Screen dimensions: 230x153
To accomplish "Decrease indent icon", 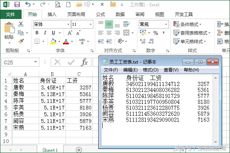I will [101, 41].
